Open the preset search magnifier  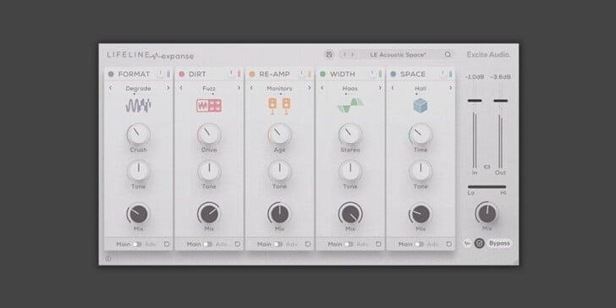point(448,55)
